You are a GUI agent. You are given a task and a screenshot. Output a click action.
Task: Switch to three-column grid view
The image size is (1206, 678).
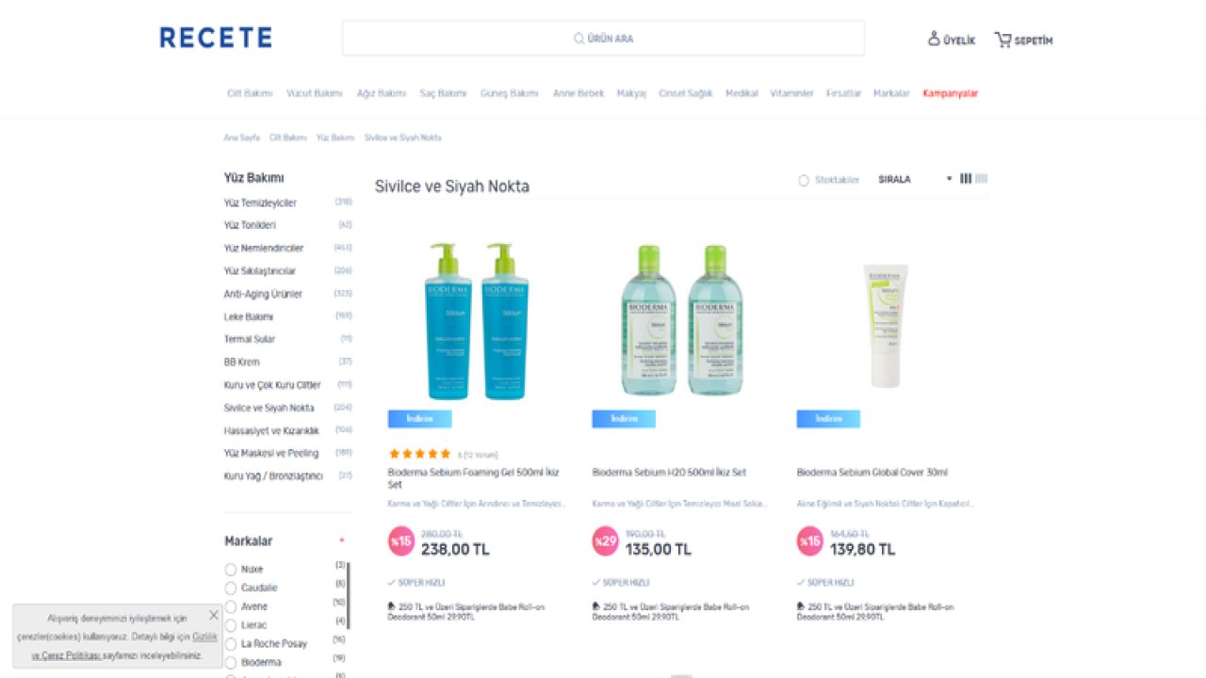966,179
